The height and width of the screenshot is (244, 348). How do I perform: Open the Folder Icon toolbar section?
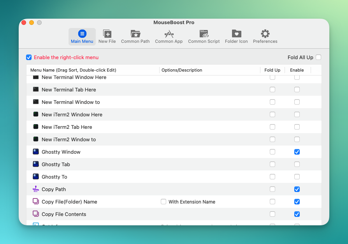click(x=236, y=34)
